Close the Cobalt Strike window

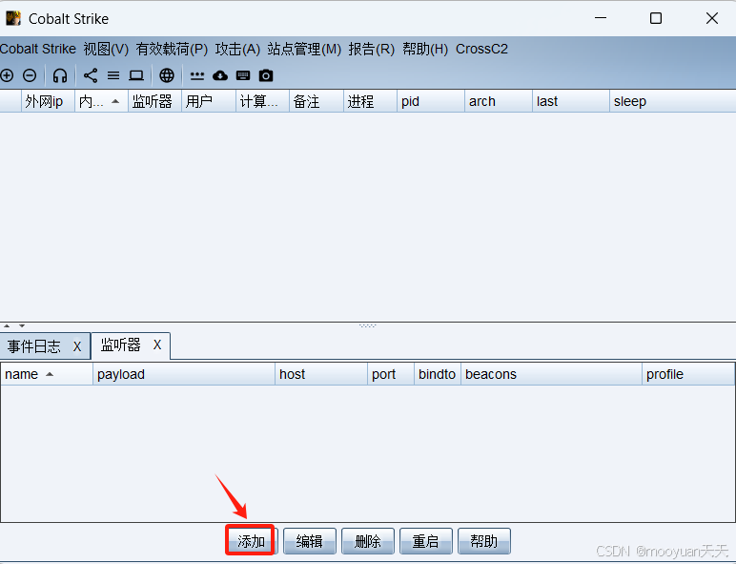(x=711, y=18)
